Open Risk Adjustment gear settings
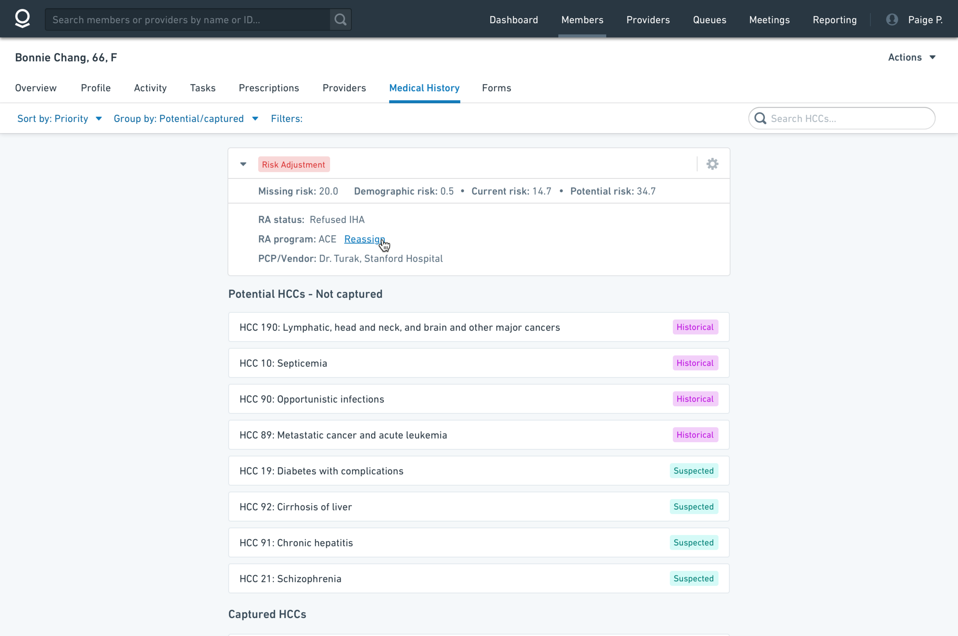958x636 pixels. click(x=712, y=164)
